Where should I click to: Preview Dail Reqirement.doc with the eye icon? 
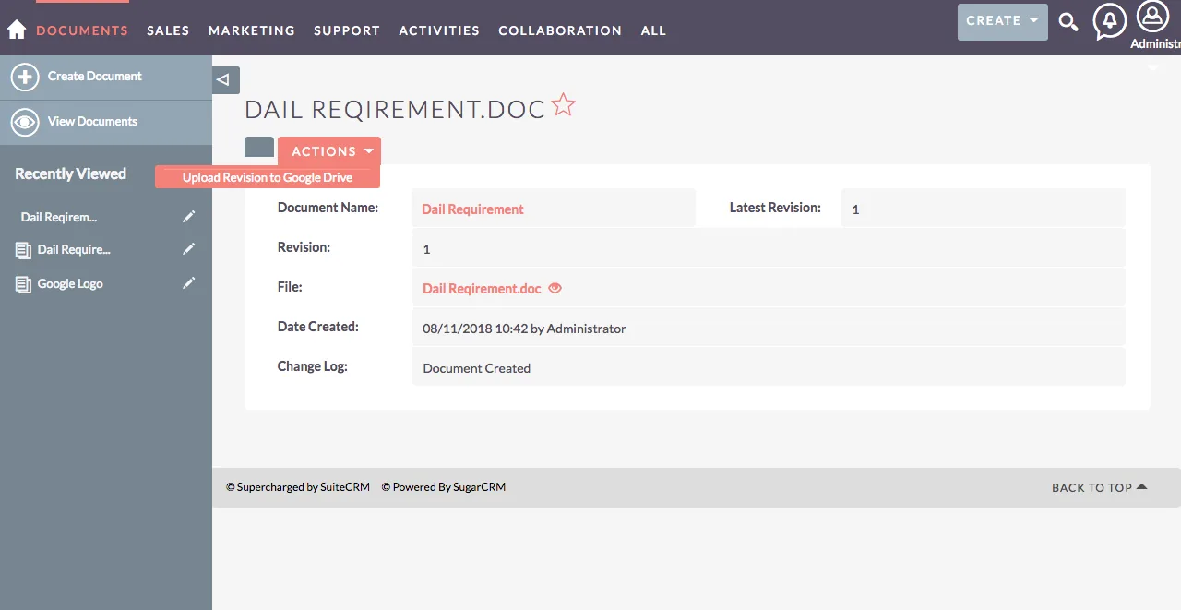coord(555,288)
